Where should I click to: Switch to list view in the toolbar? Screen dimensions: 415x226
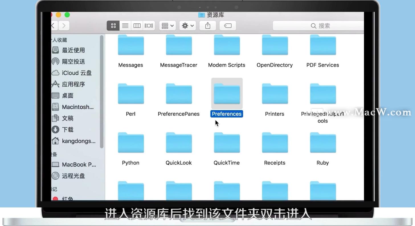click(125, 25)
